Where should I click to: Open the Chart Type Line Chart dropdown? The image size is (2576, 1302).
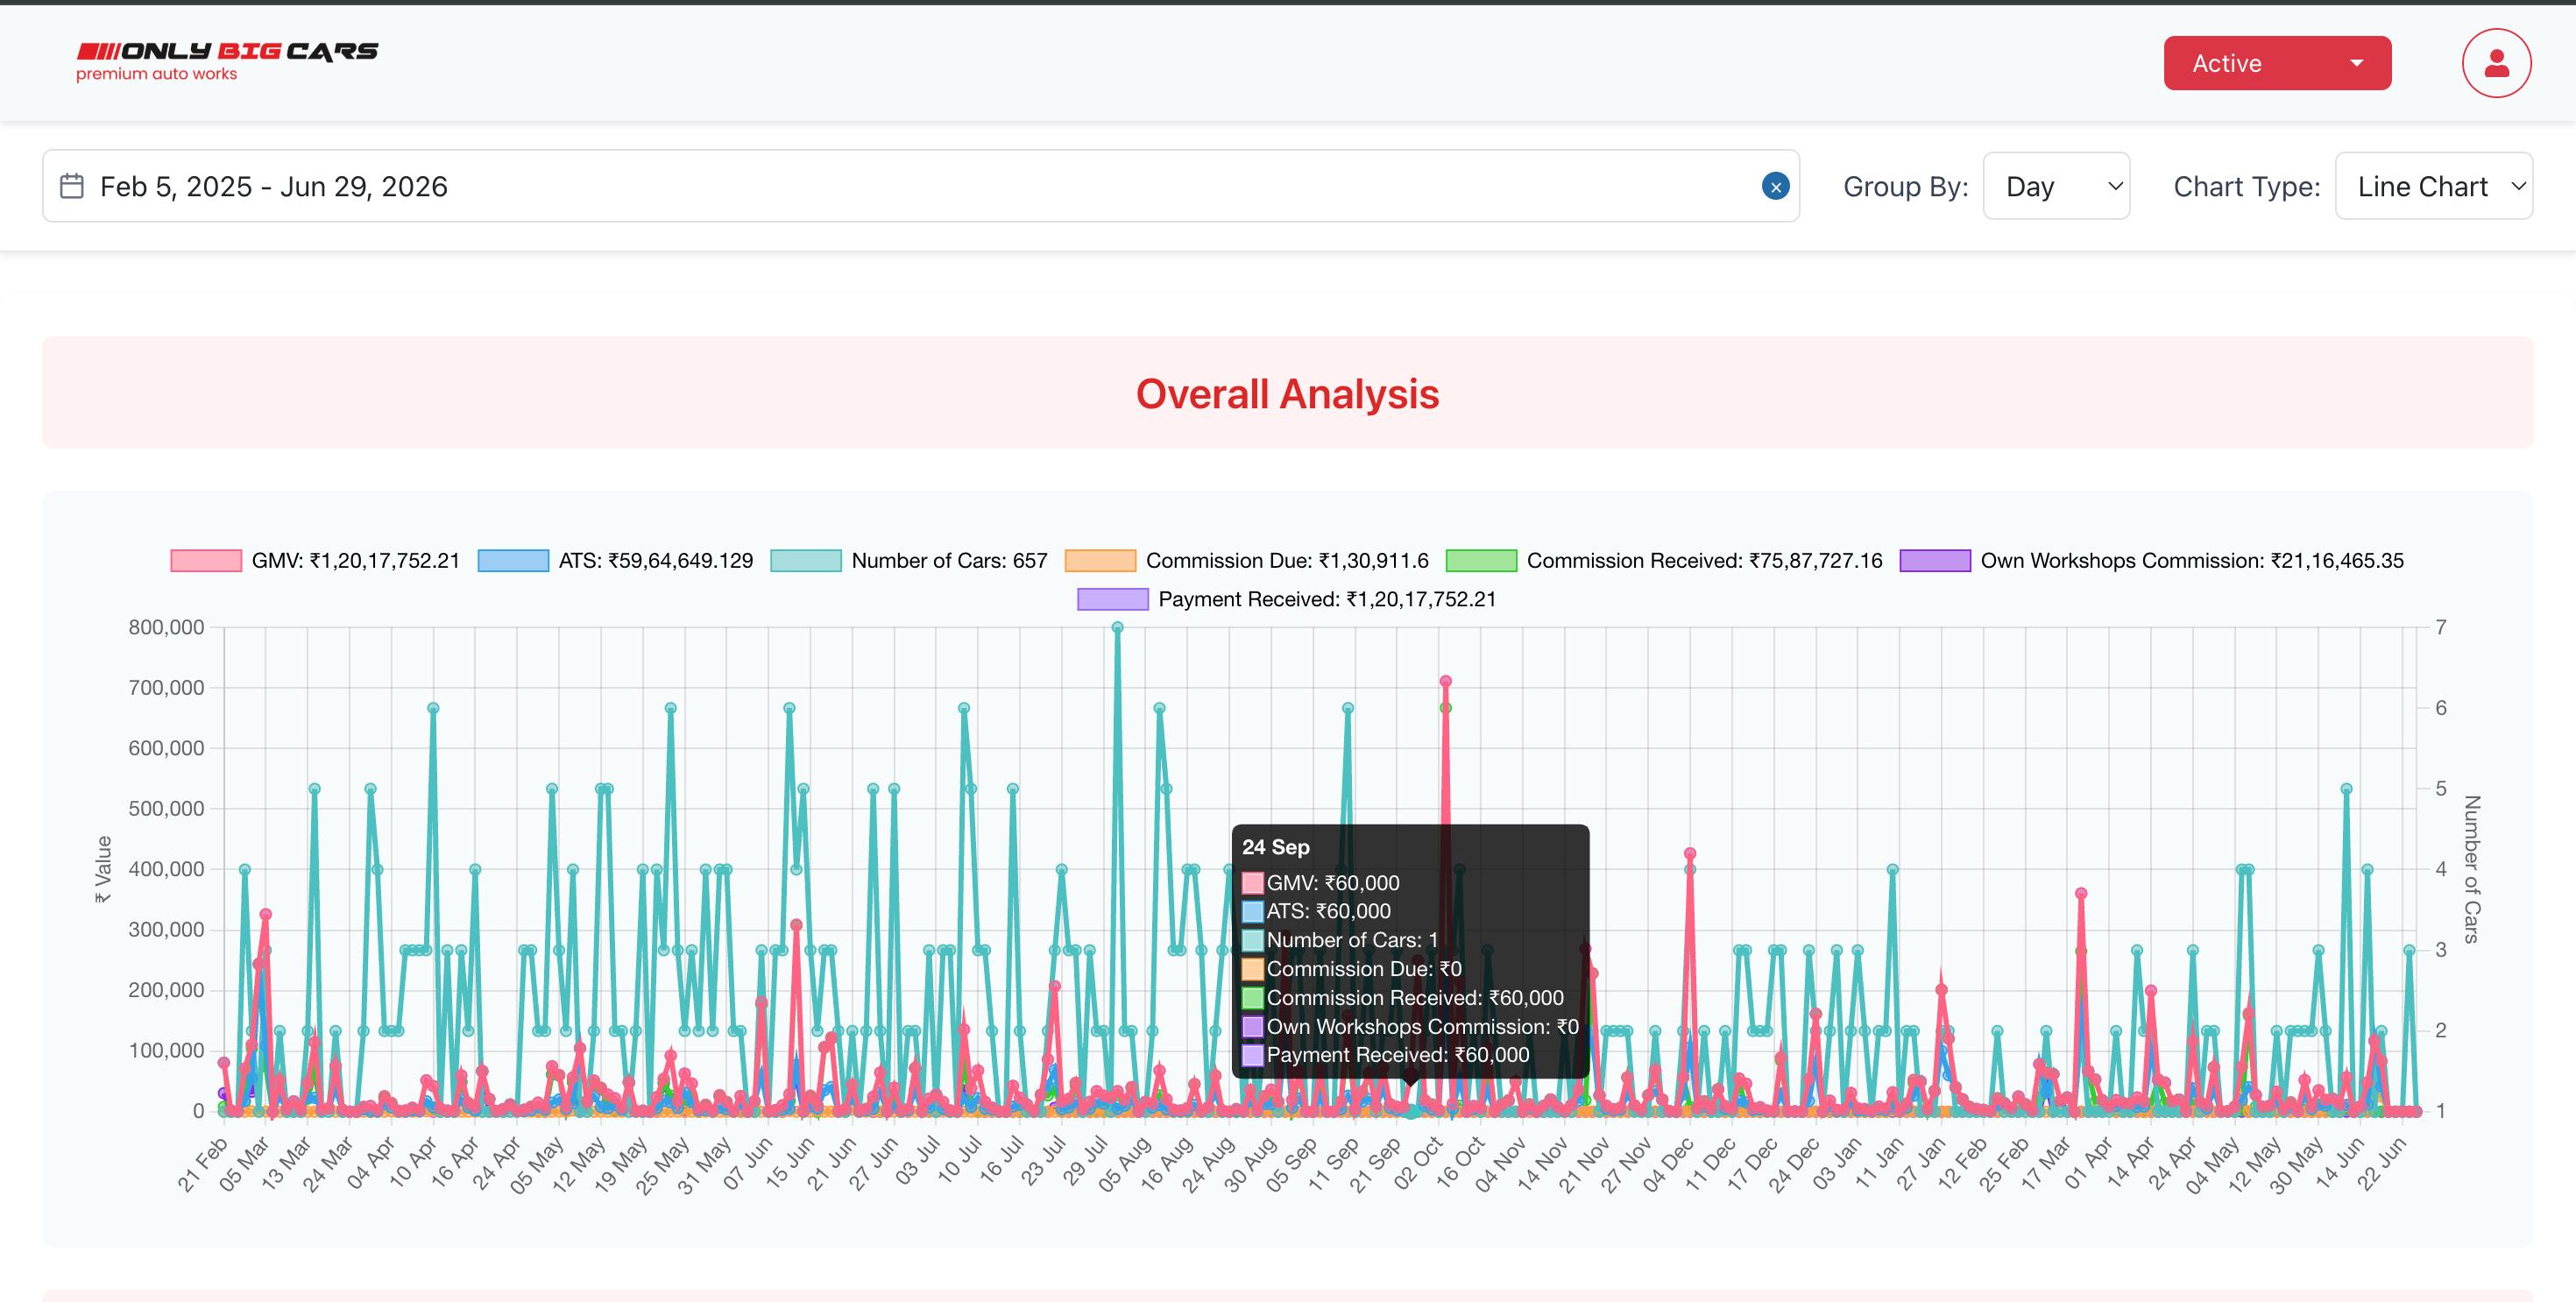coord(2433,186)
